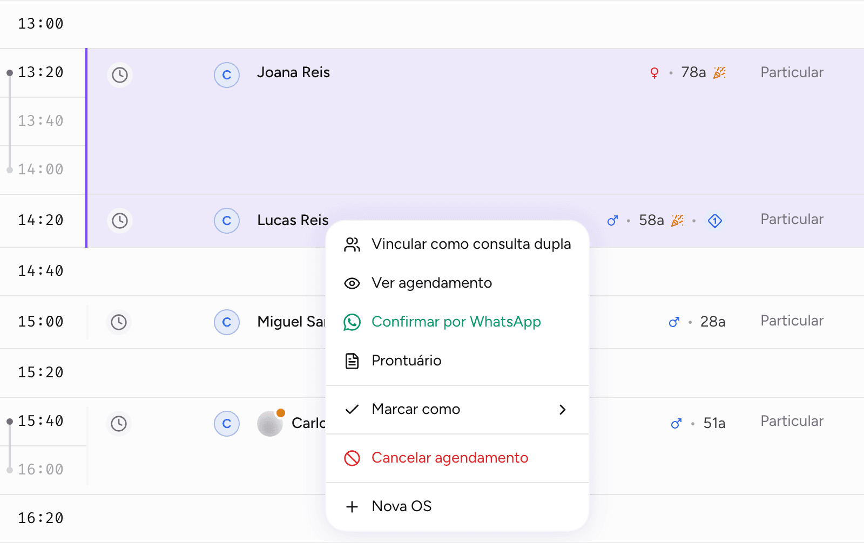Click Particular in Lucas Reis row

pos(792,219)
